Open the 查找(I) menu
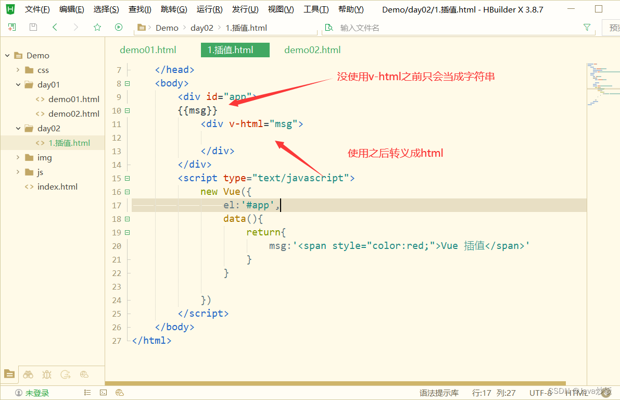This screenshot has width=620, height=400. [x=140, y=9]
